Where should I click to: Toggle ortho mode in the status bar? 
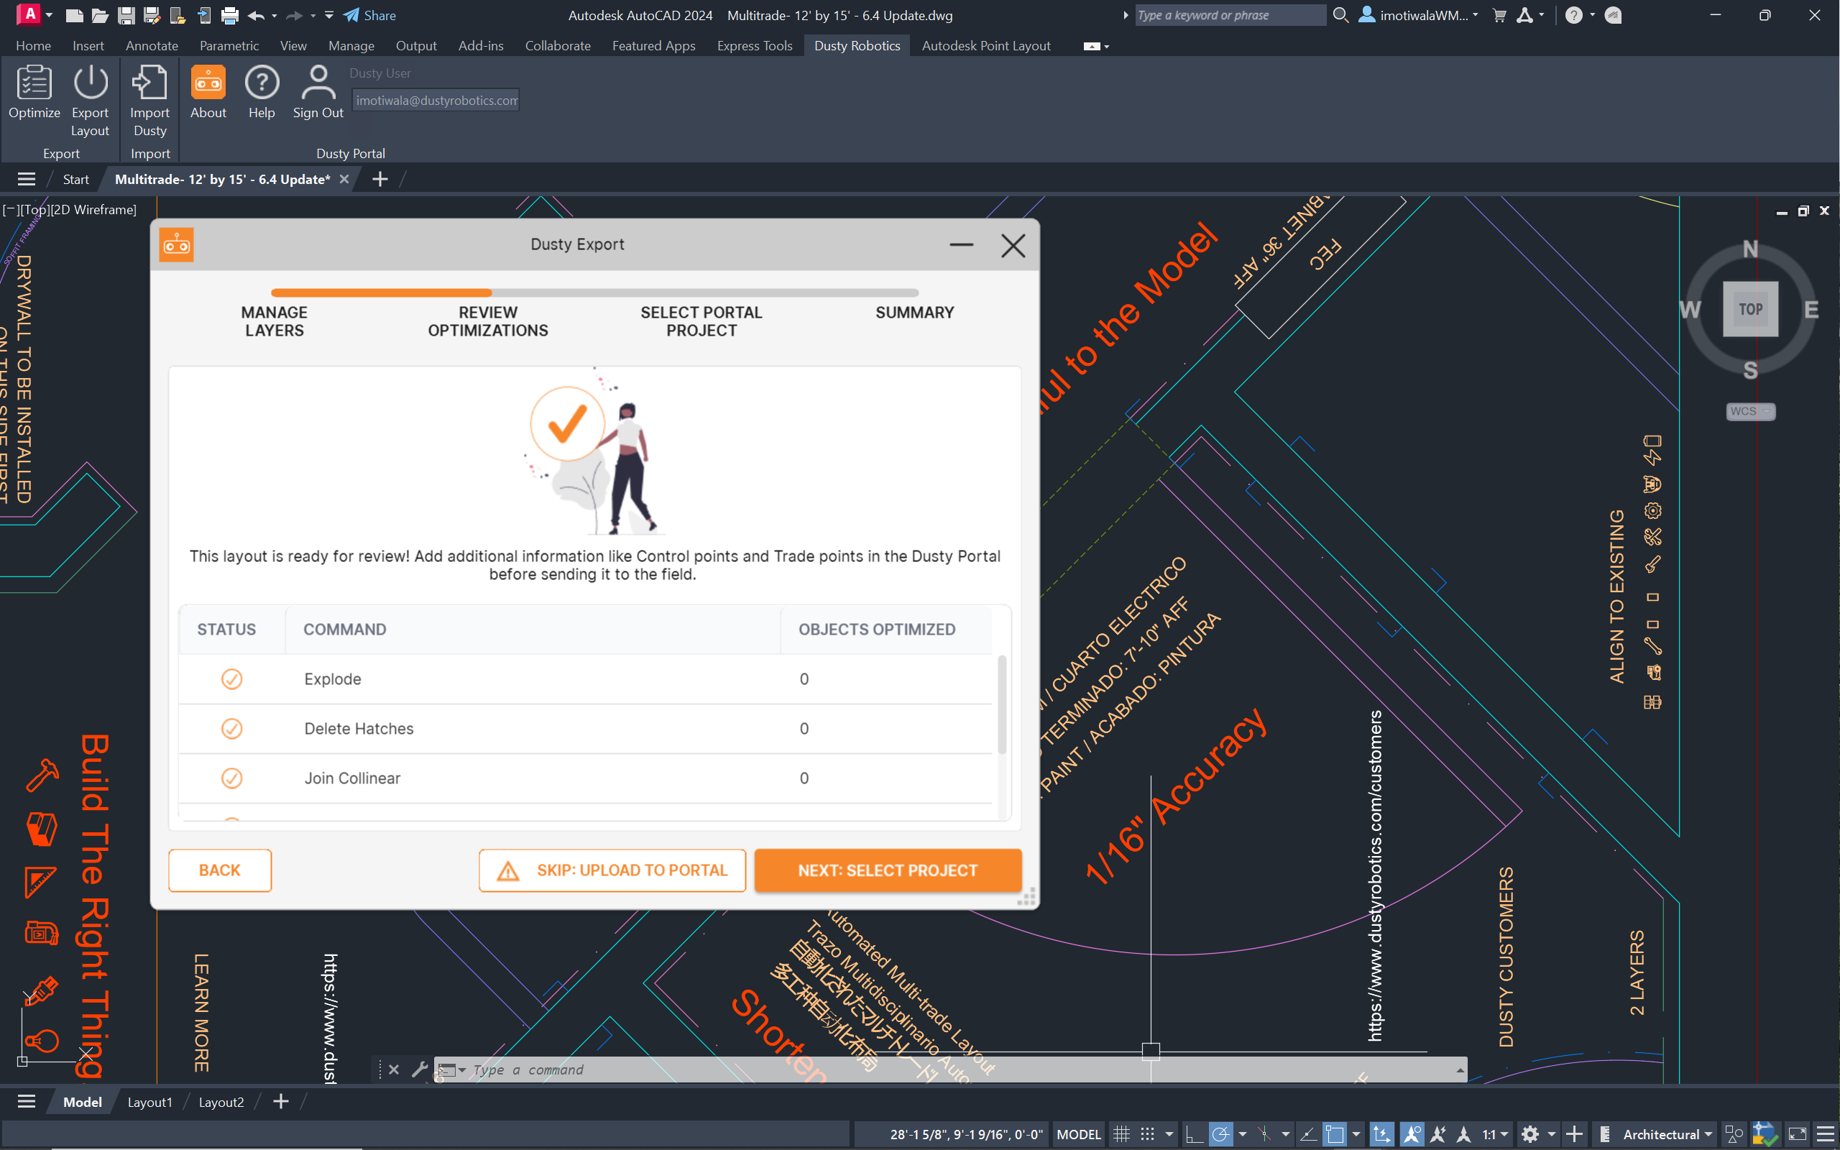pos(1194,1134)
